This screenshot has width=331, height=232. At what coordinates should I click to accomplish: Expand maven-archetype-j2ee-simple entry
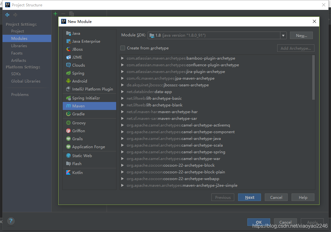[123, 185]
